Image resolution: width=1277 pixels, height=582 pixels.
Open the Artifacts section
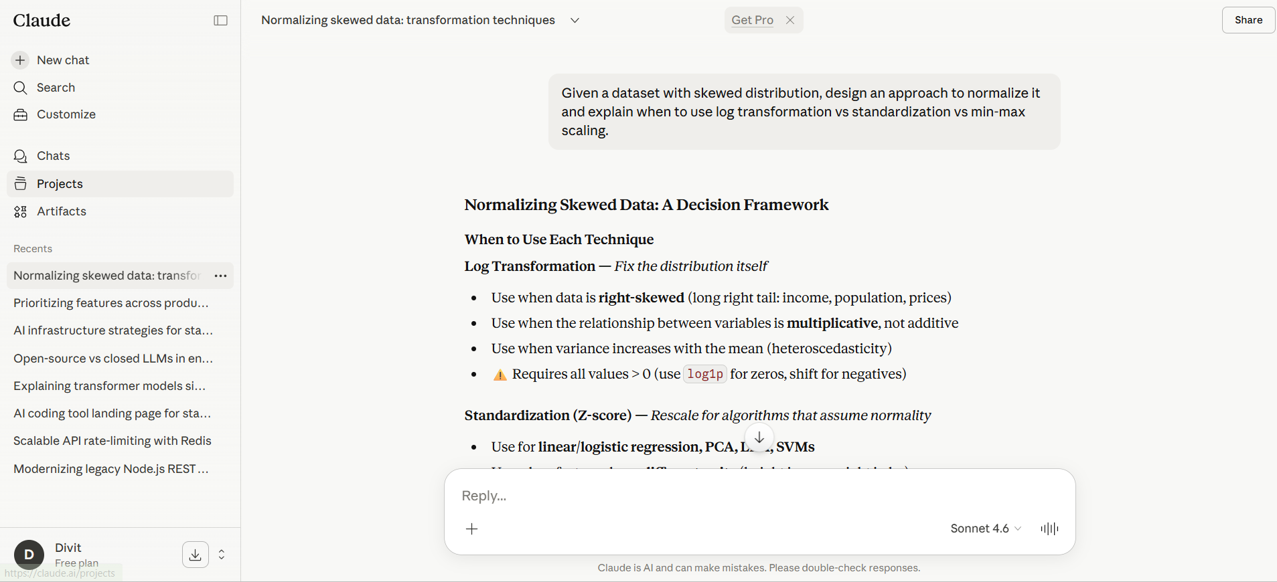(x=60, y=211)
